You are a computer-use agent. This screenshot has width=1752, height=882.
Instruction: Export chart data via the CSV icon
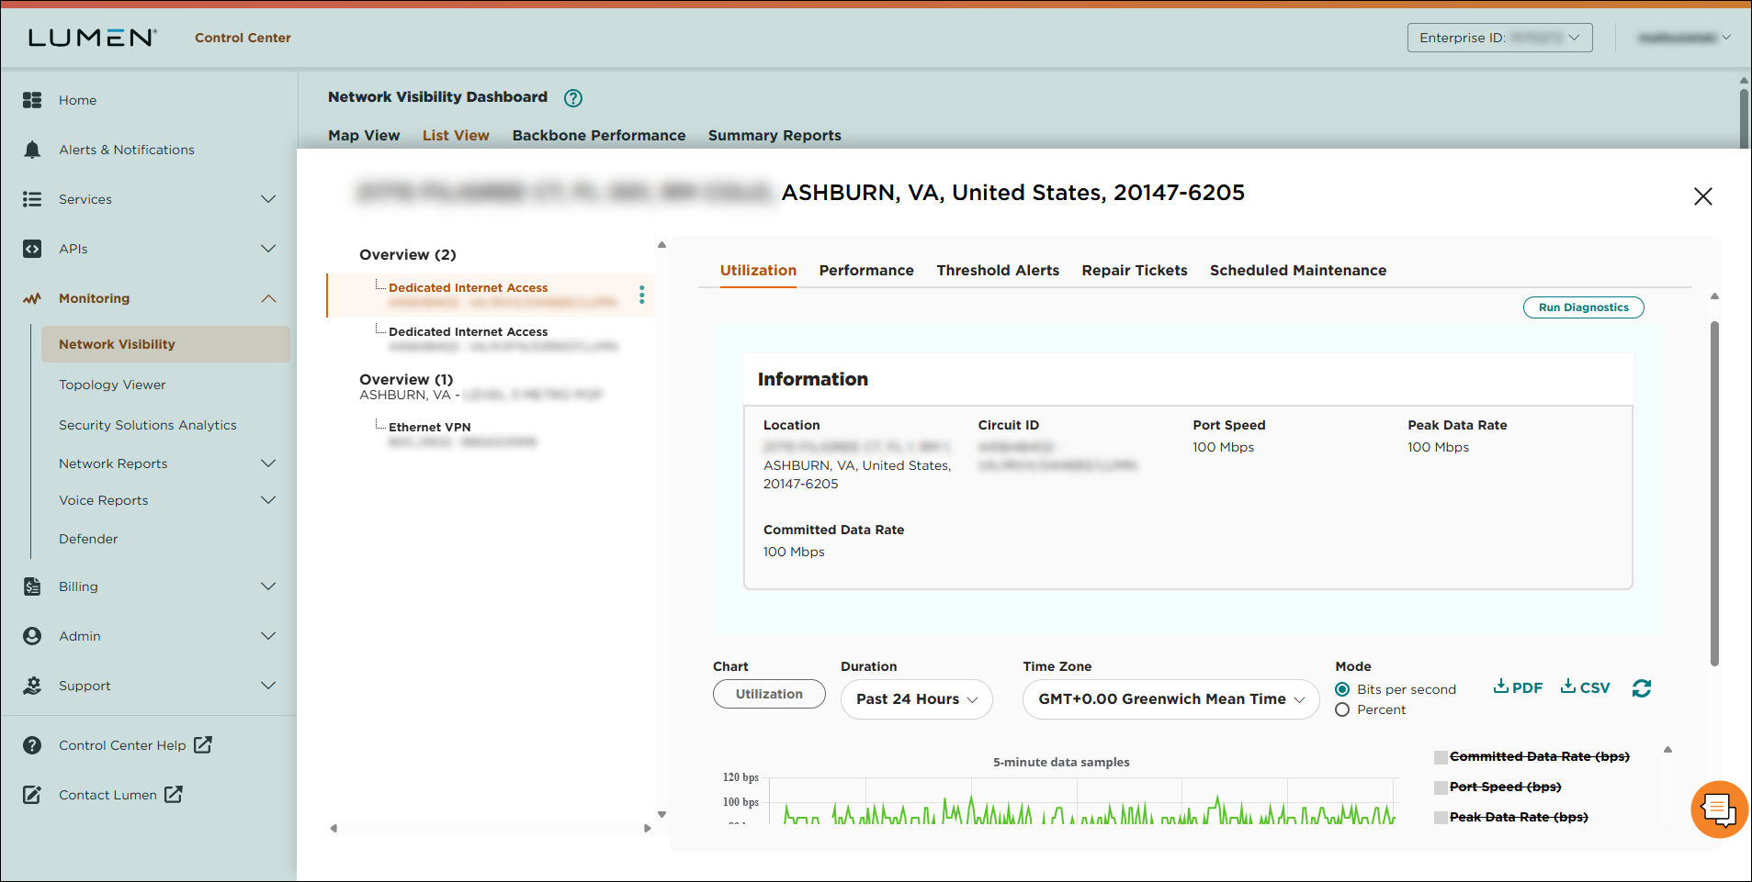point(1584,687)
